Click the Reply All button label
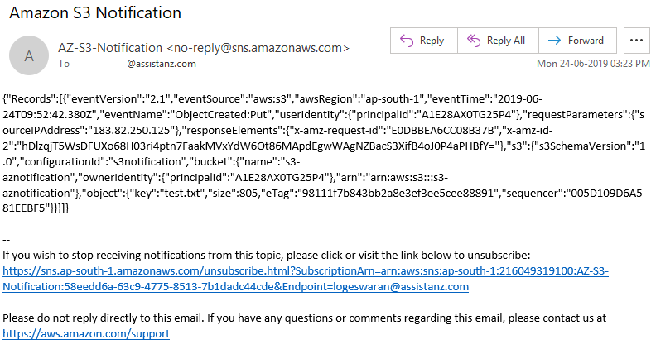Viewport: 651px width, 354px height. [x=506, y=41]
